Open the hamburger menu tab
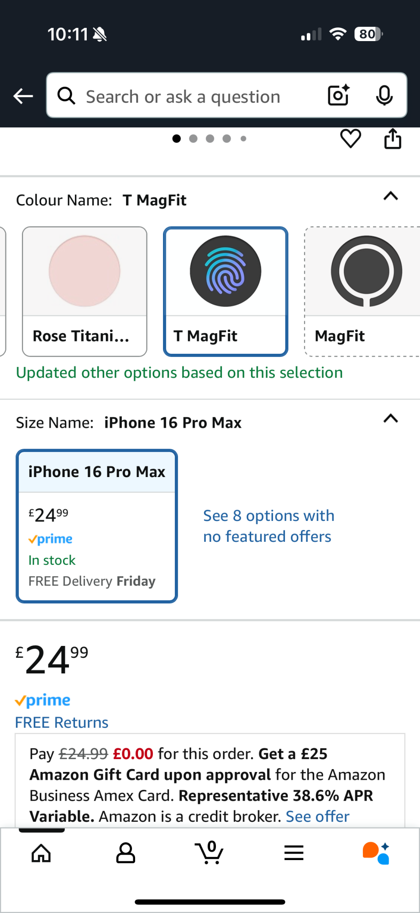This screenshot has height=913, width=420. pyautogui.click(x=294, y=853)
